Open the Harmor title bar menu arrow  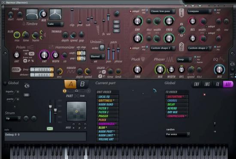[x=3, y=3]
